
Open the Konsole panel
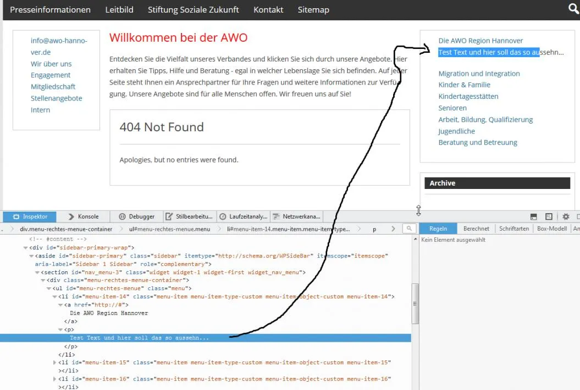pos(84,216)
